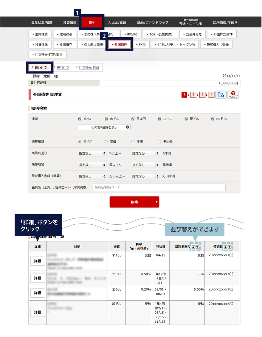Click 詳細 for the 豪ドル bond
Screen dimensions: 262x337
(x=37, y=293)
